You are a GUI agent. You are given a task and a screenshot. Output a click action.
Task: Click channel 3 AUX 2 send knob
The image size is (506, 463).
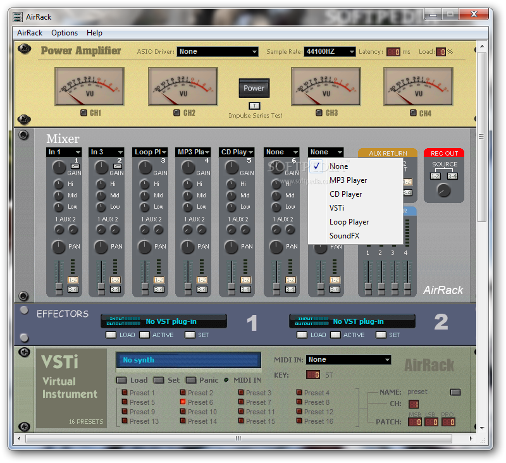click(159, 230)
